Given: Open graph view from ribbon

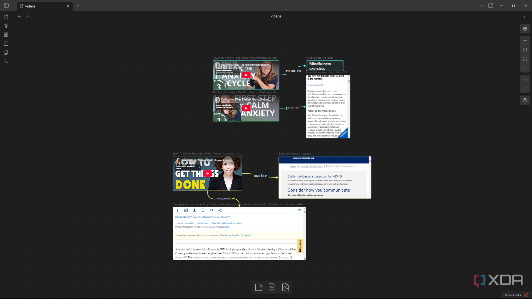Looking at the screenshot, I should 6,26.
